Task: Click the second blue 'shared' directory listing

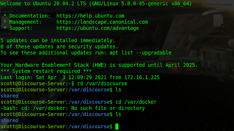Action: pos(9,121)
